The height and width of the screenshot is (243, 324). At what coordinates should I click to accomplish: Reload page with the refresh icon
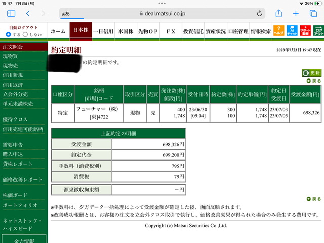tap(259, 14)
